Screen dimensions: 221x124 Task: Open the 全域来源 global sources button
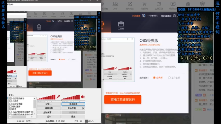point(49,112)
